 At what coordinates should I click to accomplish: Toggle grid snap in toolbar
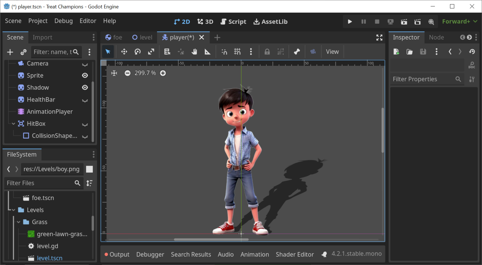point(238,52)
